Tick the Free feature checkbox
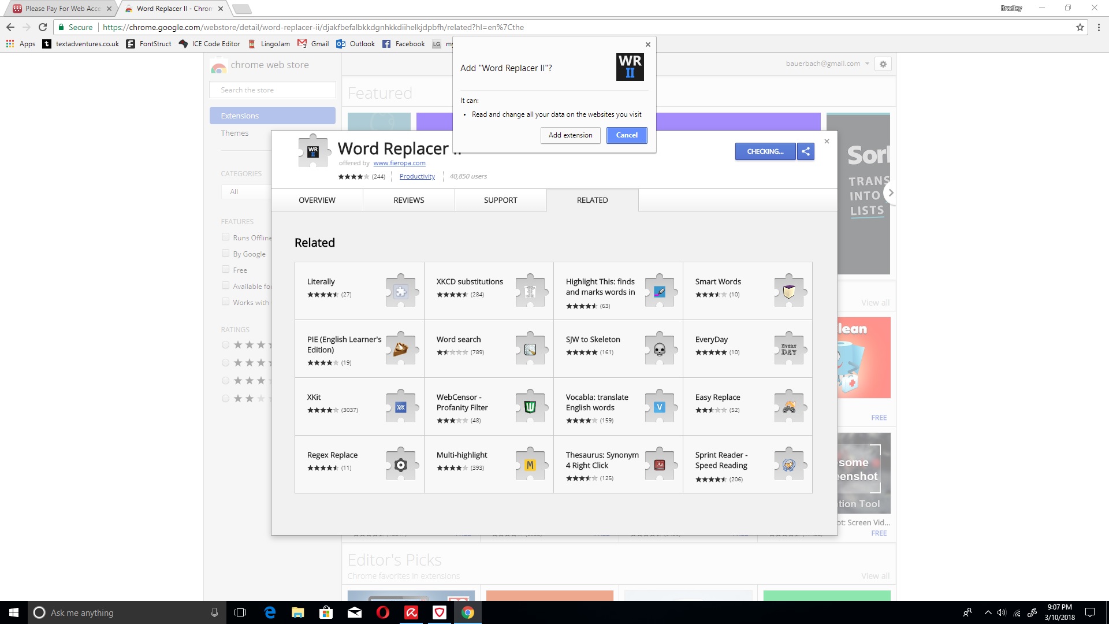 tap(225, 269)
